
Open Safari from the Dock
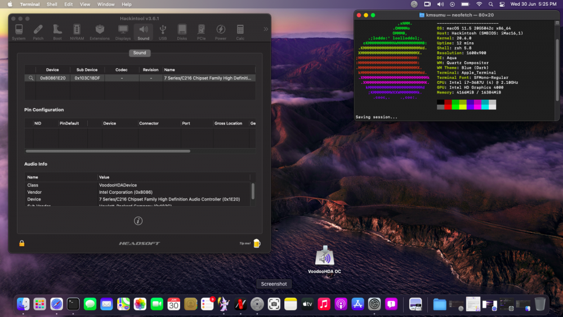click(56, 304)
